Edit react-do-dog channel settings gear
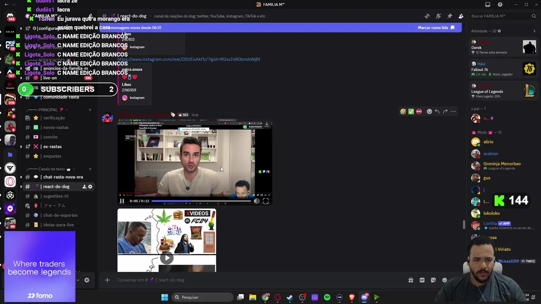 coord(90,187)
